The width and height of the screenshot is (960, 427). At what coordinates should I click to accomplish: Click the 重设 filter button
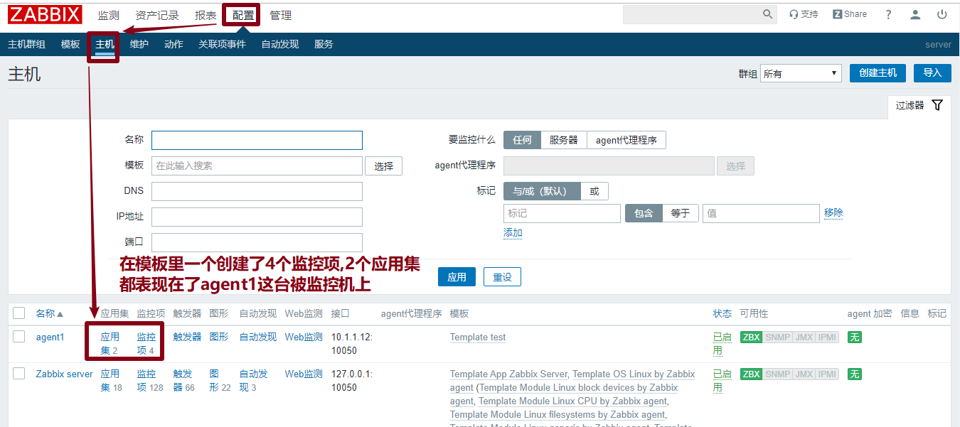tap(502, 277)
